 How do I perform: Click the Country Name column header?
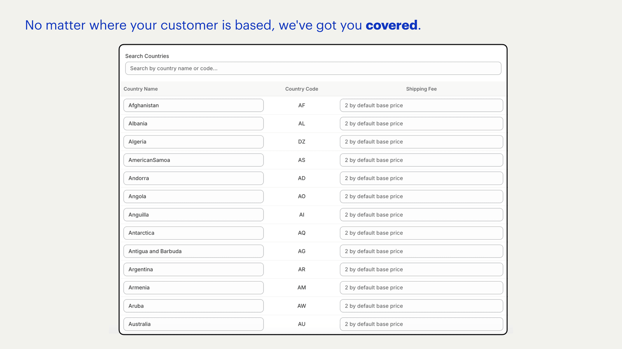point(141,89)
